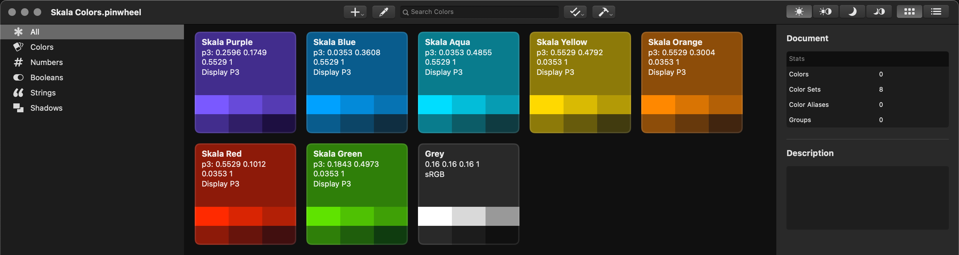Focus the Search Colors field
Viewport: 959px width, 255px height.
(x=479, y=12)
